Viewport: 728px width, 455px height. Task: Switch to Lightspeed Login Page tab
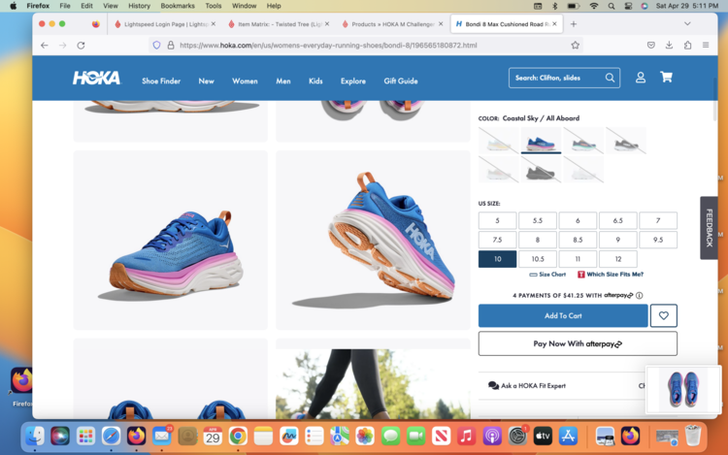pos(163,23)
